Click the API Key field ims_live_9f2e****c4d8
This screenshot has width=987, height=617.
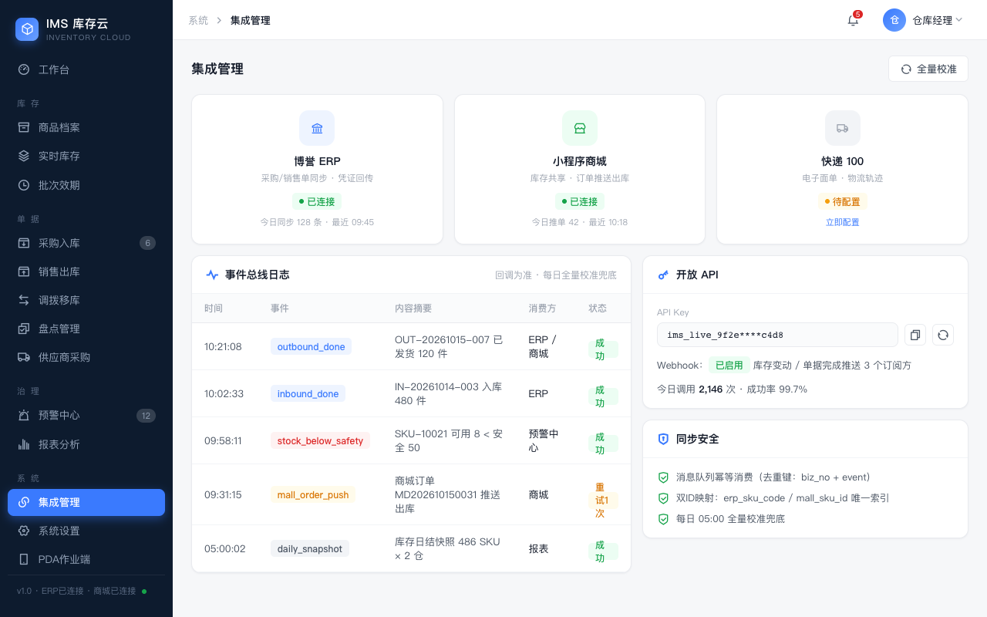click(x=777, y=335)
